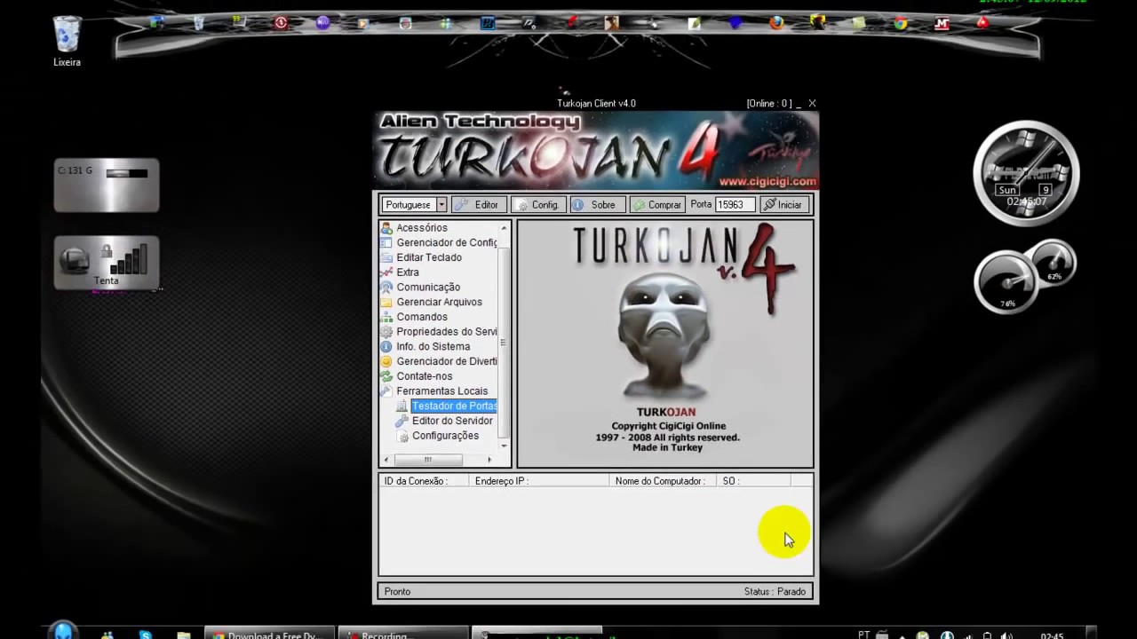This screenshot has height=639, width=1137.
Task: Click the red clock dock icon
Action: (282, 23)
